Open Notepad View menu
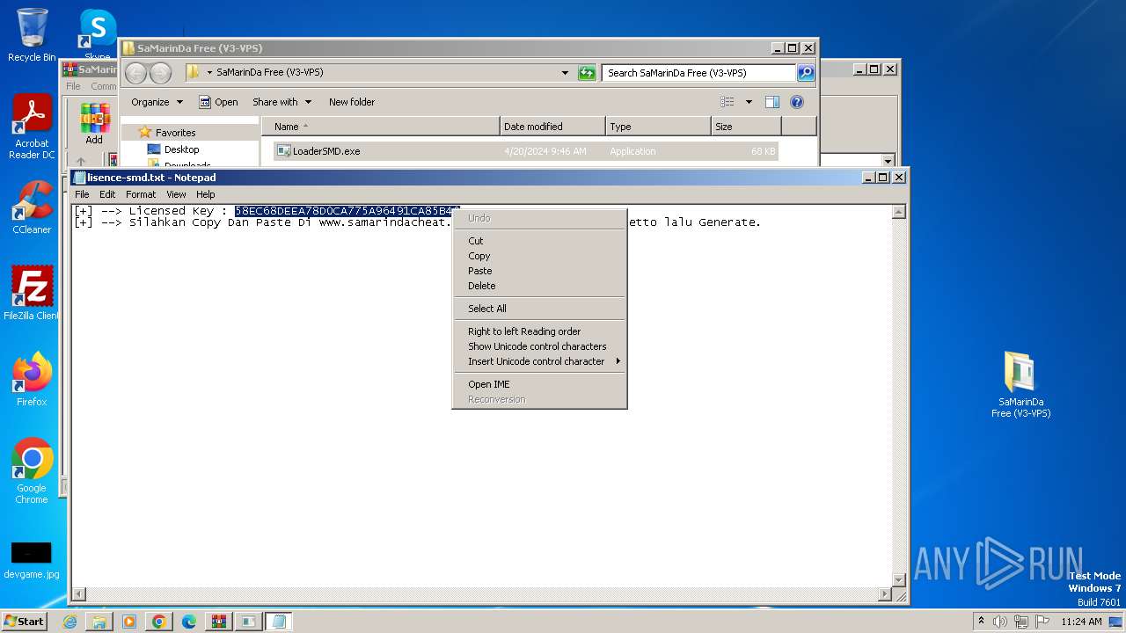Screen dimensions: 1126x633 (176, 194)
